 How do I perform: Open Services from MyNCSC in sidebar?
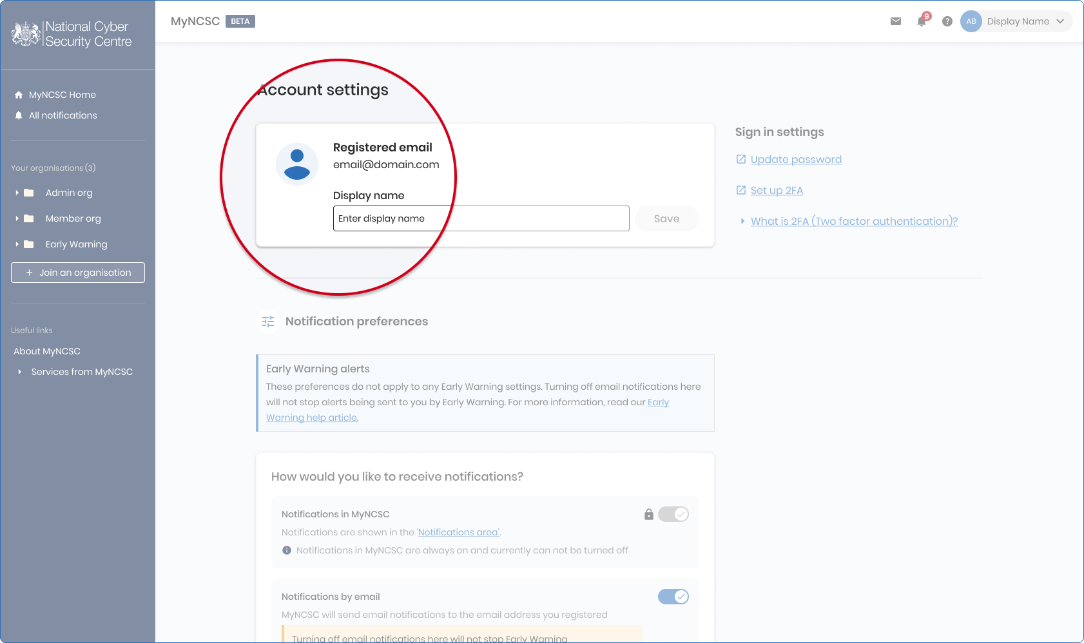pos(82,372)
